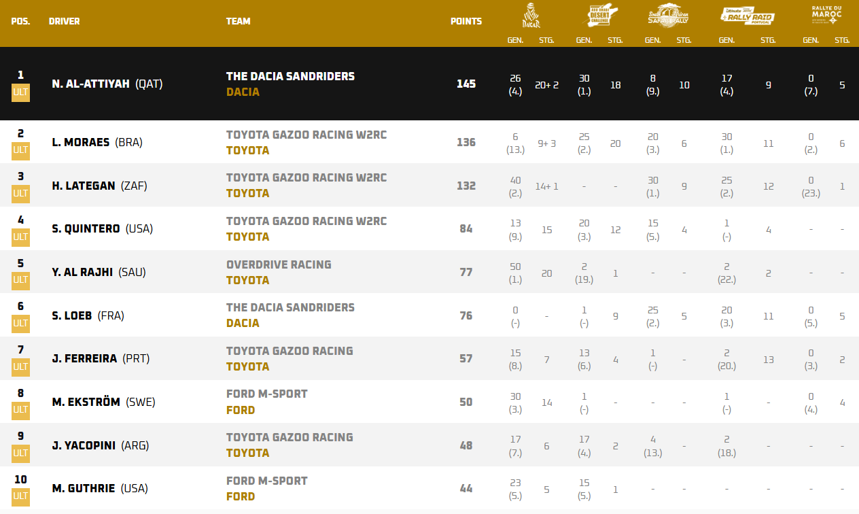859x514 pixels.
Task: Open Overdrive Racing team link
Action: [279, 264]
